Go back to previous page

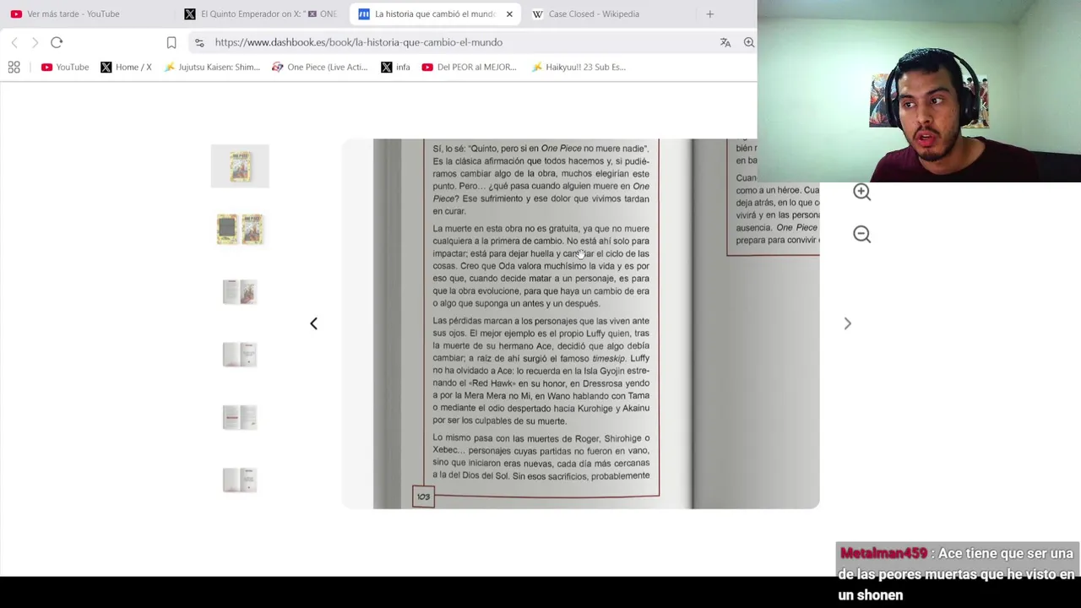pos(14,42)
